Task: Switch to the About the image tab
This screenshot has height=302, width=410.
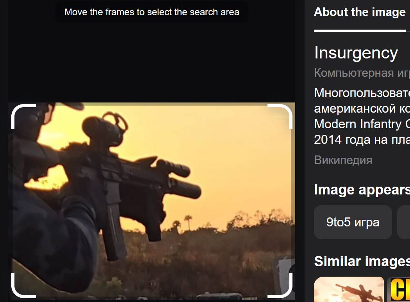Action: pos(360,12)
